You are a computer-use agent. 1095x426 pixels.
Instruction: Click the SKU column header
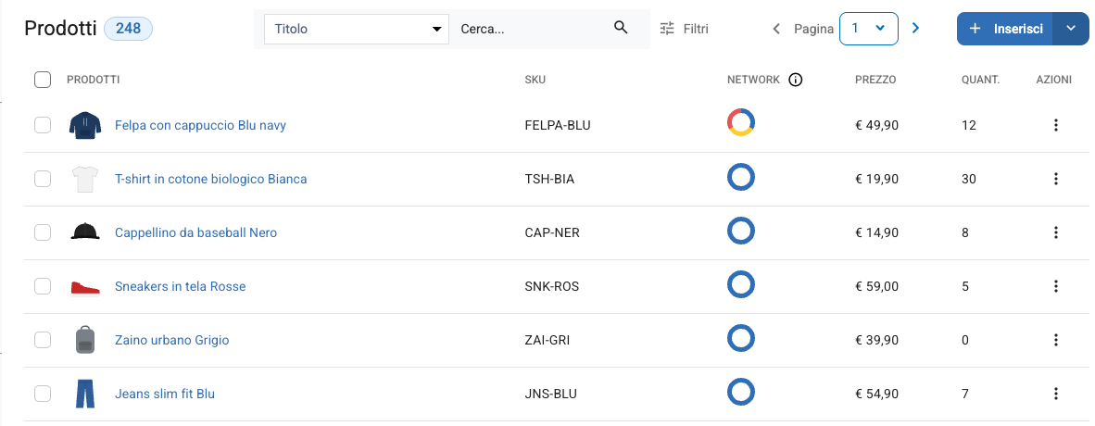(535, 80)
